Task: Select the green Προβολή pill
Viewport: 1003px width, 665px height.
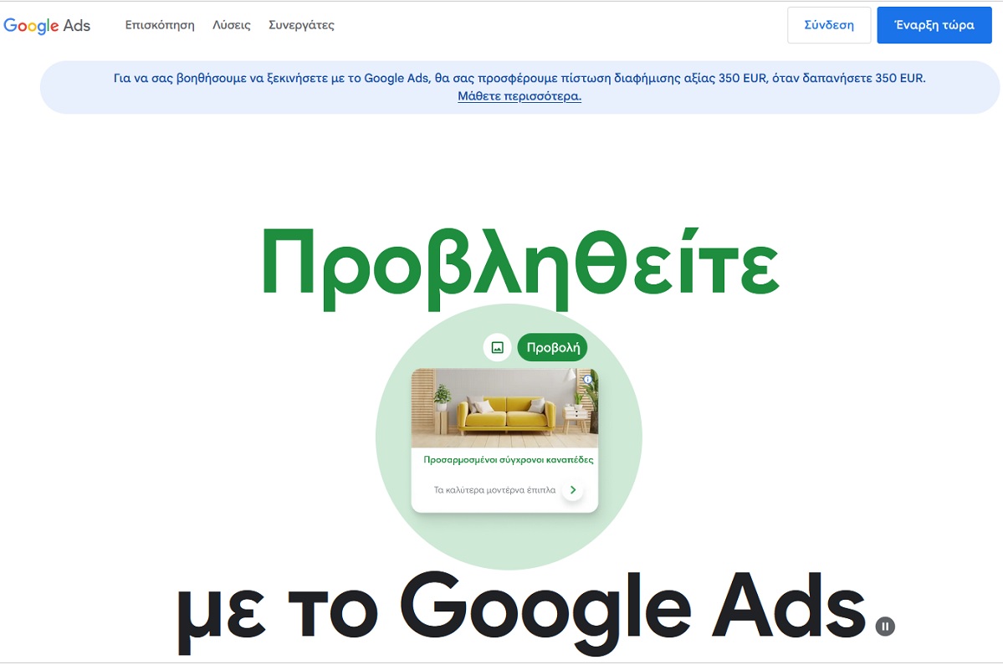Action: (x=553, y=347)
